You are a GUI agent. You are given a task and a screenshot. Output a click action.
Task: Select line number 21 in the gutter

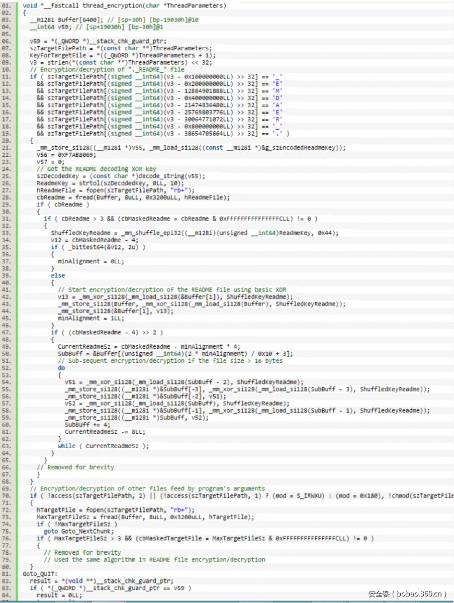(7, 148)
